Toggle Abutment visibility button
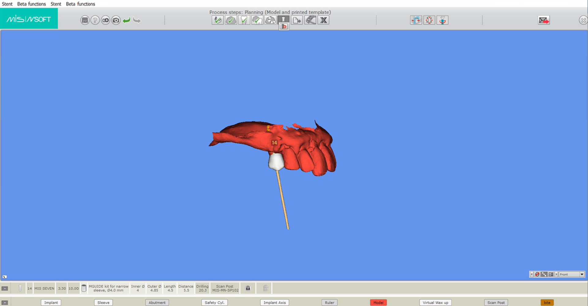Viewport: 588px width, 306px height. tap(157, 303)
